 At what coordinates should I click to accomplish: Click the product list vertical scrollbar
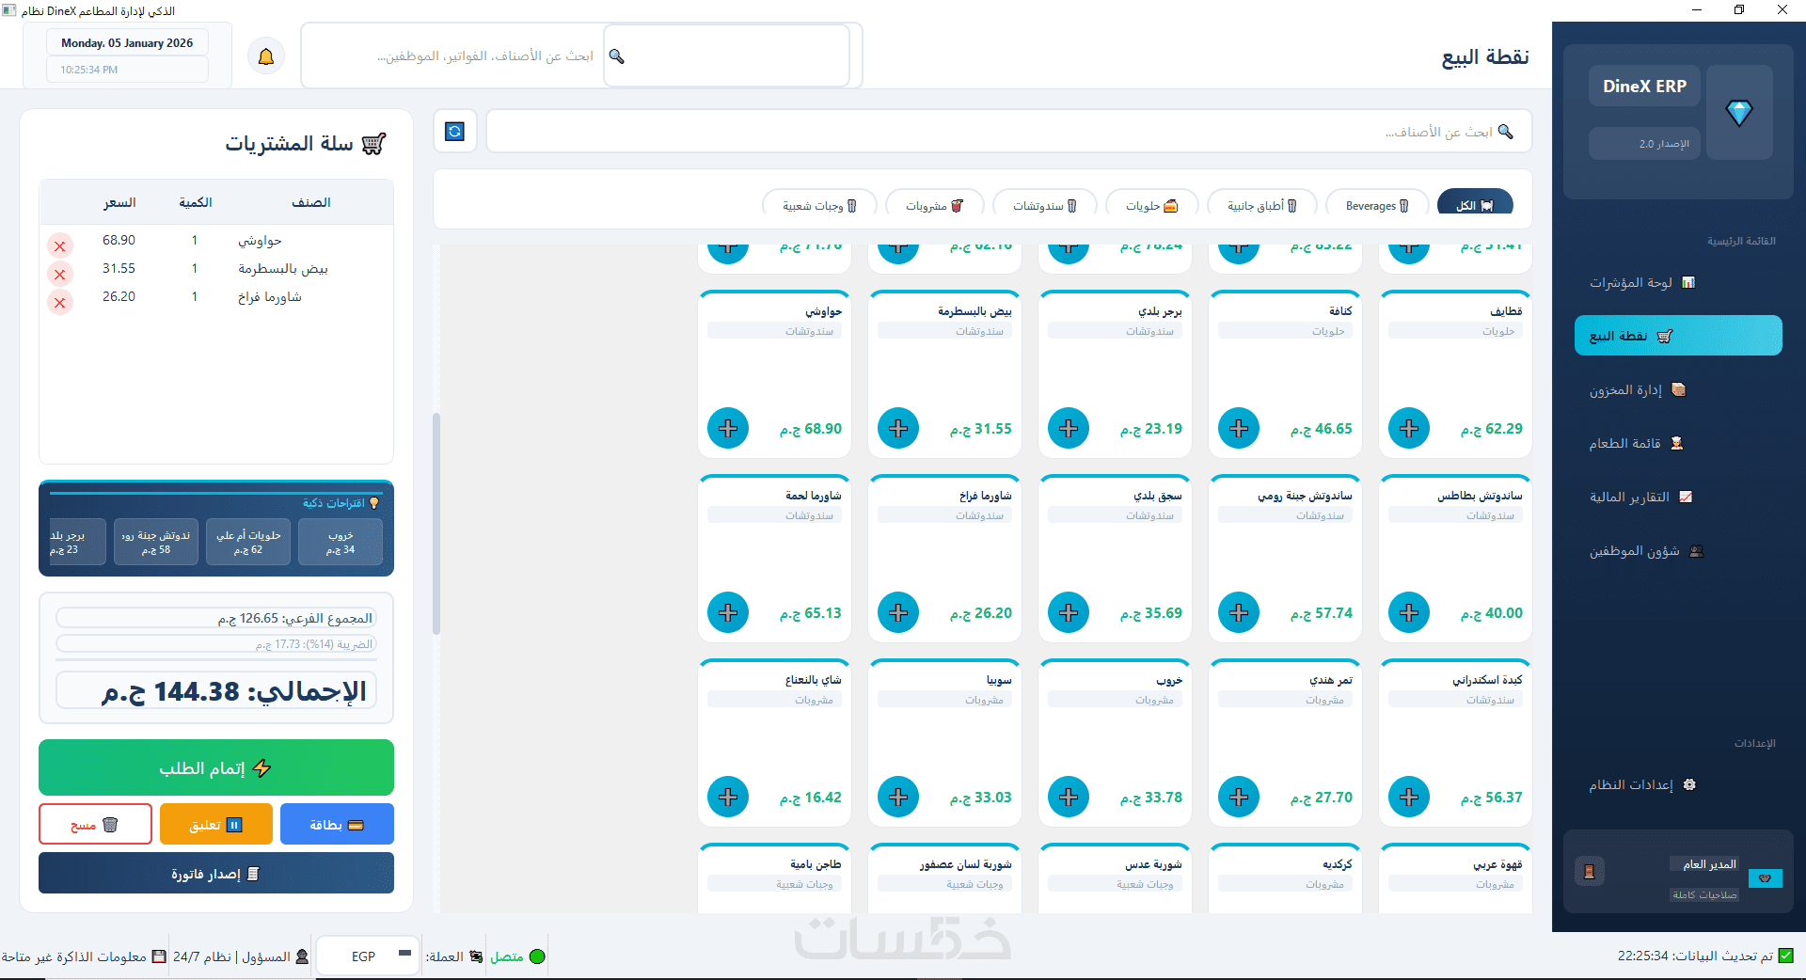[436, 524]
